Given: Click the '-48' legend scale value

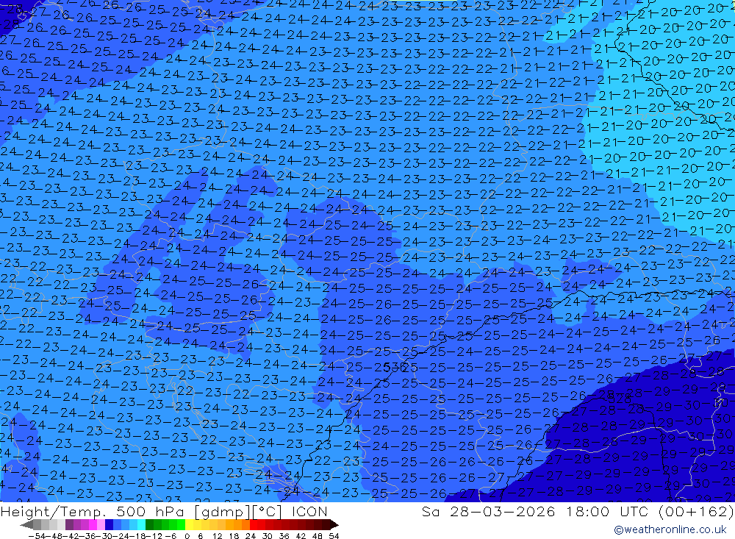Looking at the screenshot, I should (x=55, y=536).
